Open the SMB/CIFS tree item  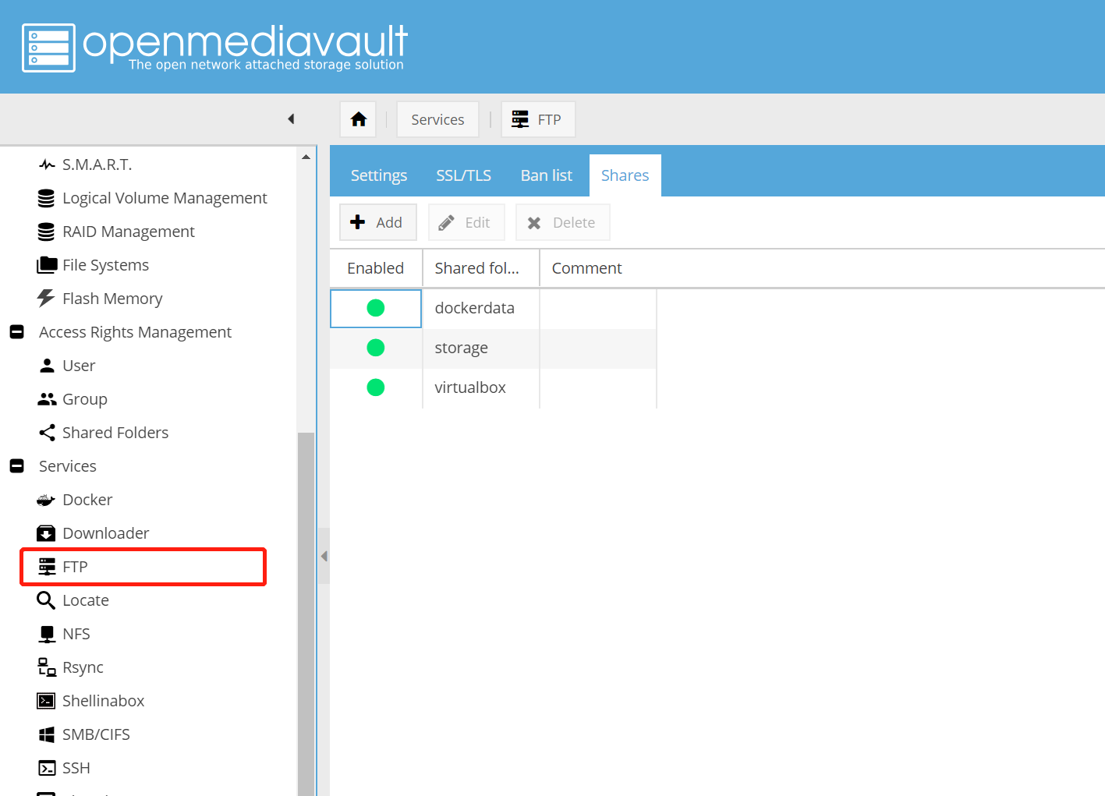[96, 734]
